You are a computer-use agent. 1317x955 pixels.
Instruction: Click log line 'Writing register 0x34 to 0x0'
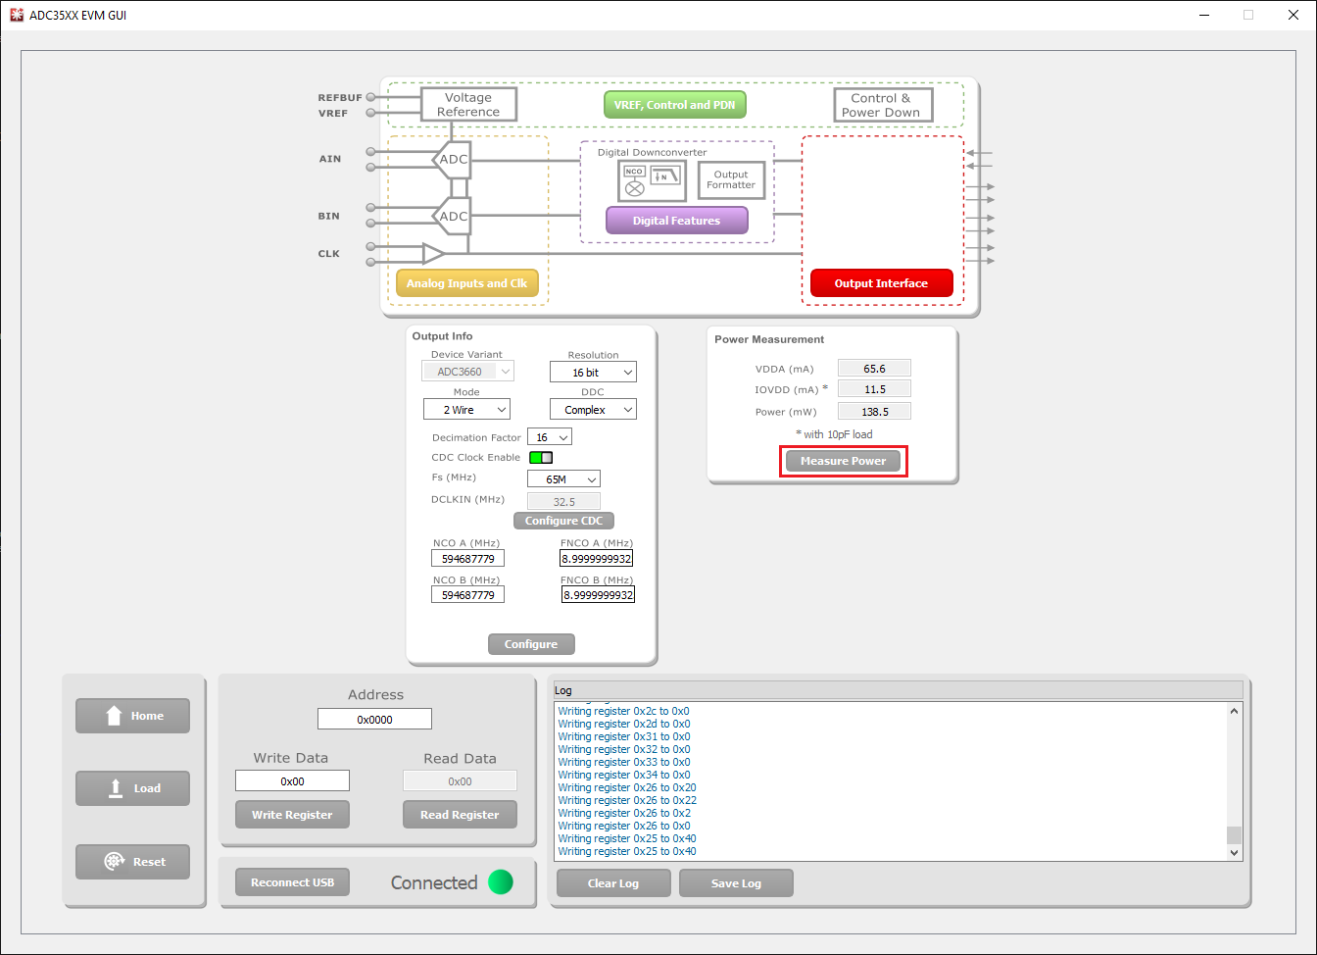tap(624, 775)
